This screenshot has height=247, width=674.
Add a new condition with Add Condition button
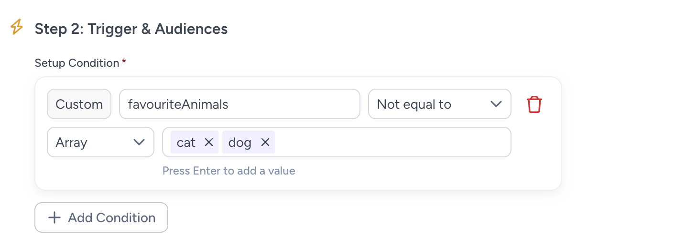tap(101, 217)
